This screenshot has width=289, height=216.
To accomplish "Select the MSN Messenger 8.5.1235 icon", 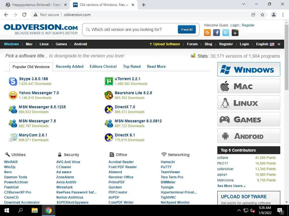I will coord(13,109).
